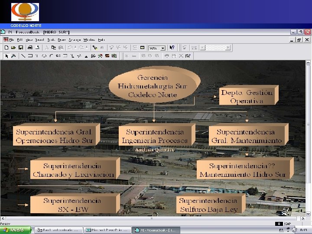Image resolution: width=312 pixels, height=234 pixels.
Task: Click the delete X icon in toolbar
Action: (x=181, y=56)
